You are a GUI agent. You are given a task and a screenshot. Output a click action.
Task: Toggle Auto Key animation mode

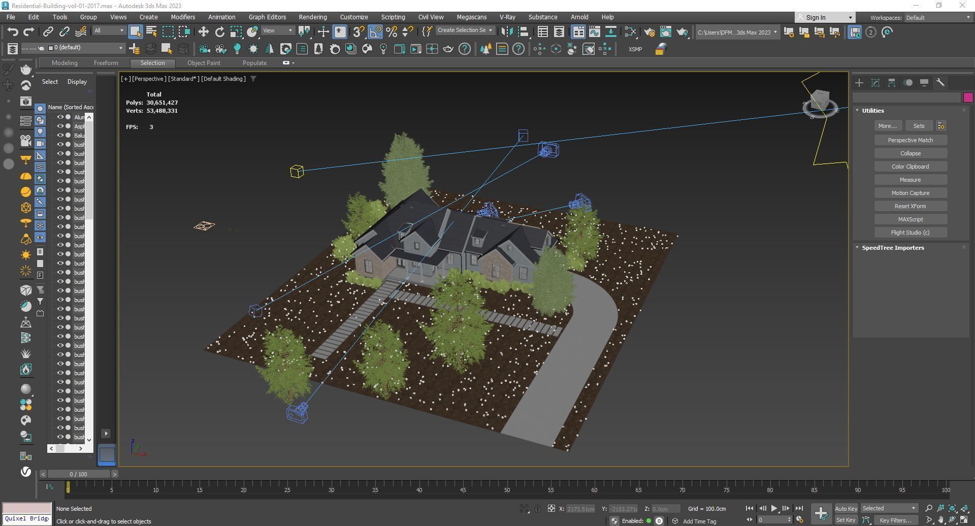(x=846, y=508)
